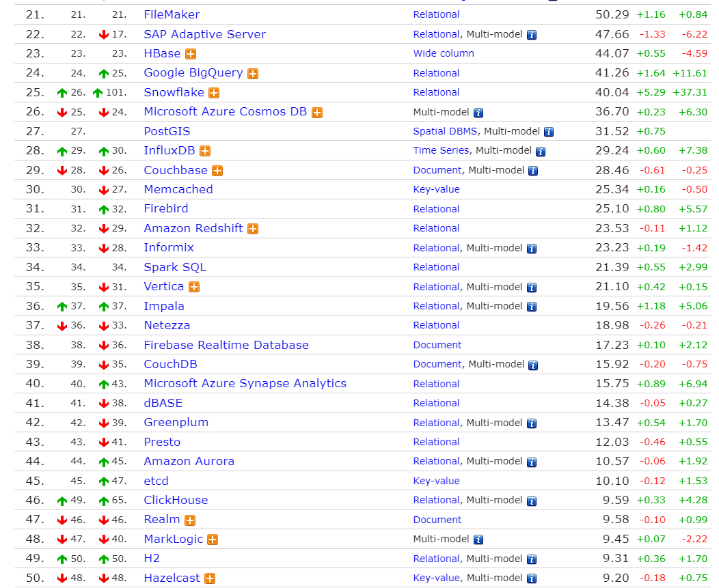The width and height of the screenshot is (719, 588).
Task: Open the Firebird database link
Action: (x=166, y=209)
